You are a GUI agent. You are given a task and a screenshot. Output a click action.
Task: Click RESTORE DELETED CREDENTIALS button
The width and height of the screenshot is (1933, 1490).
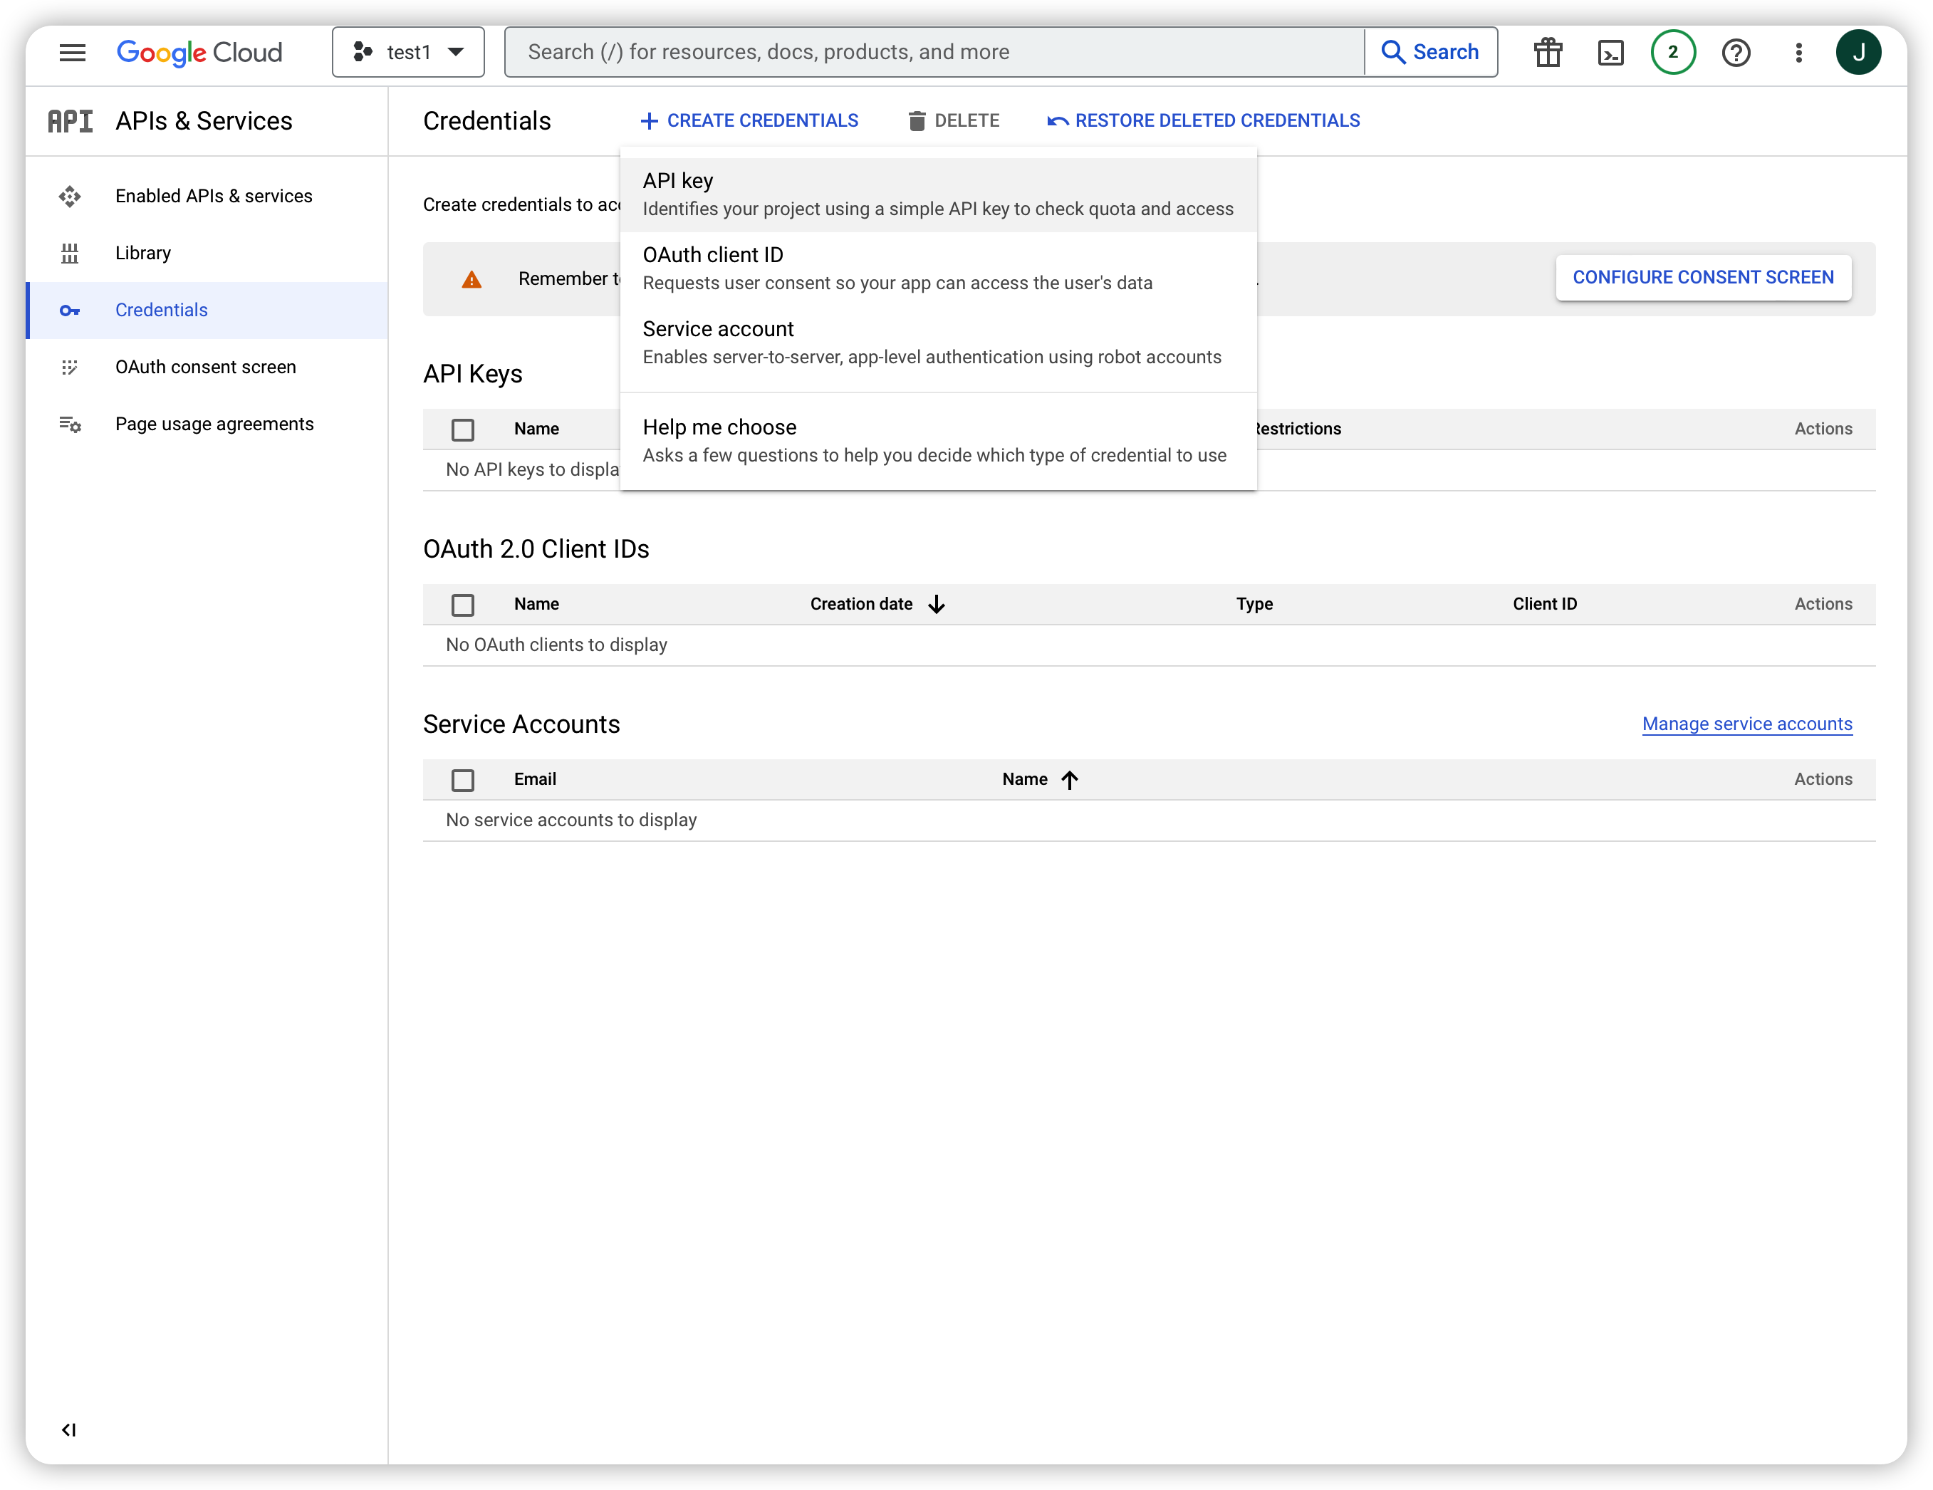(x=1204, y=121)
